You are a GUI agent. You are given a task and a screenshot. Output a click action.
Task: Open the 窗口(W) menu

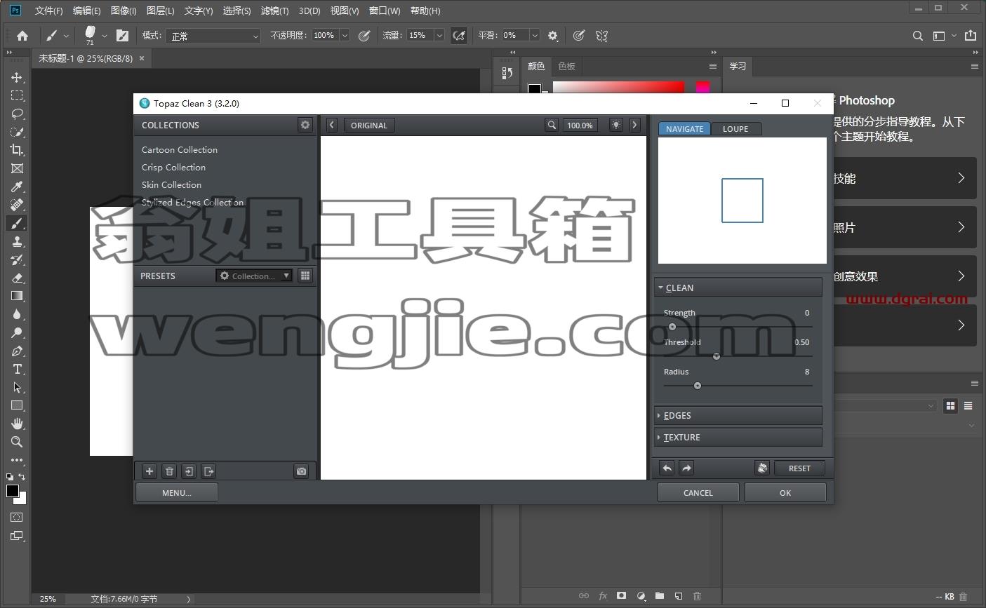(385, 11)
